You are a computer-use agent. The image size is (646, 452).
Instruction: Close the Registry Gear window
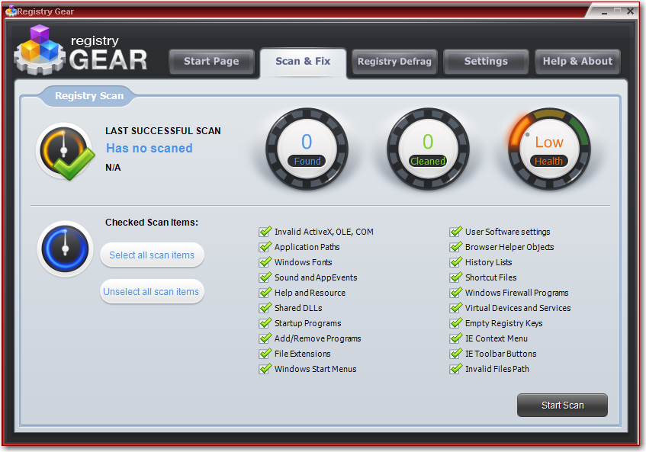click(x=630, y=11)
